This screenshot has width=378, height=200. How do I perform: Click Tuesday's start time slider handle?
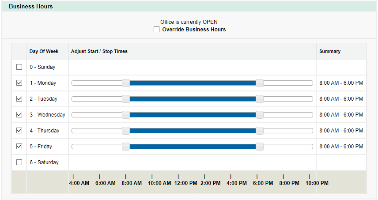(x=126, y=99)
